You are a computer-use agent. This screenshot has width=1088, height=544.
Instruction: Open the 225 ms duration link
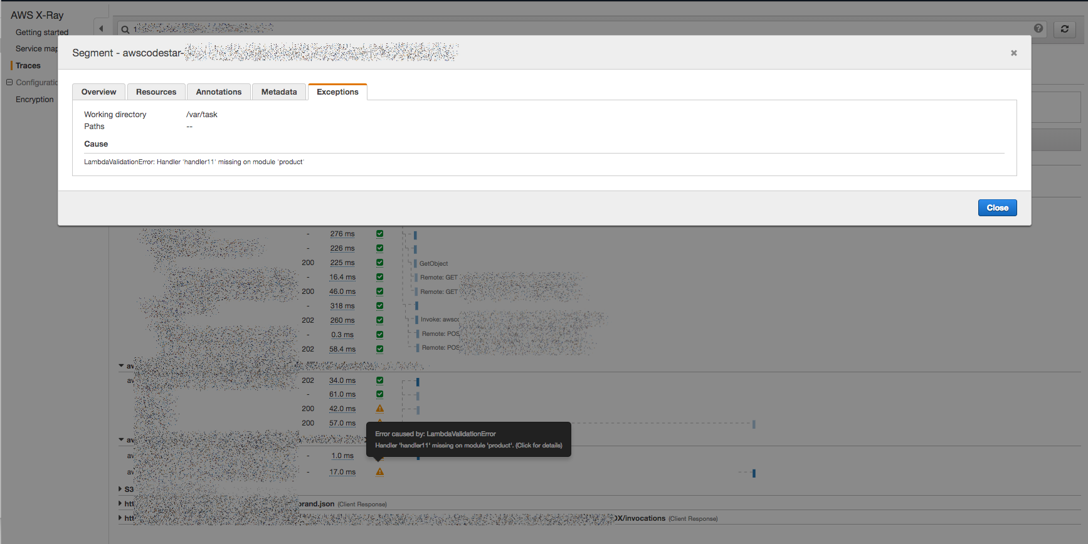[342, 263]
